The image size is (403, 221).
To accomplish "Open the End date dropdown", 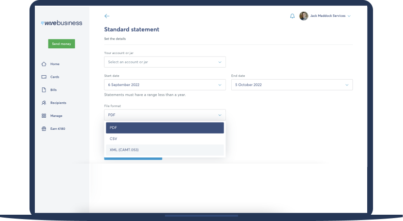I will click(291, 84).
